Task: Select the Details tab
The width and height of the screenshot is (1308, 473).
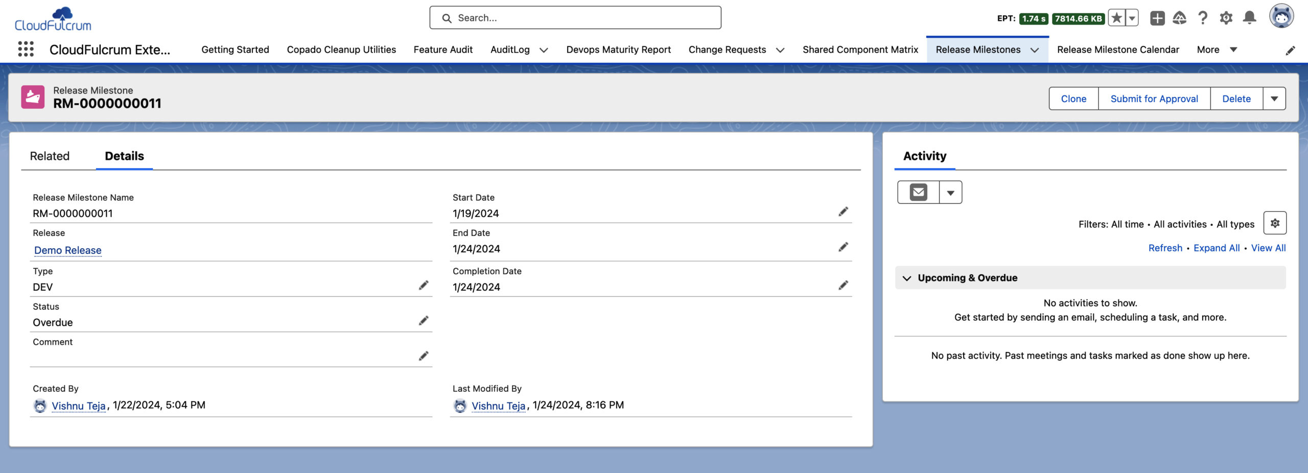Action: coord(124,156)
